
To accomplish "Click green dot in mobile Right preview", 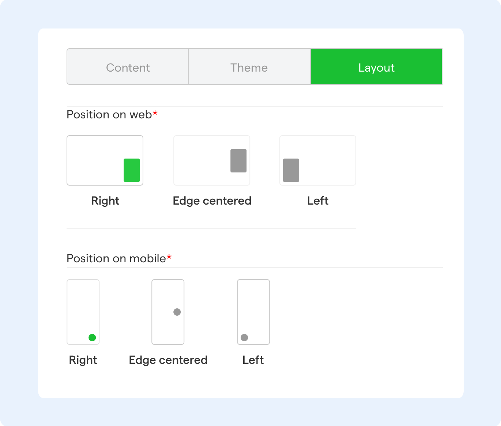I will point(92,338).
